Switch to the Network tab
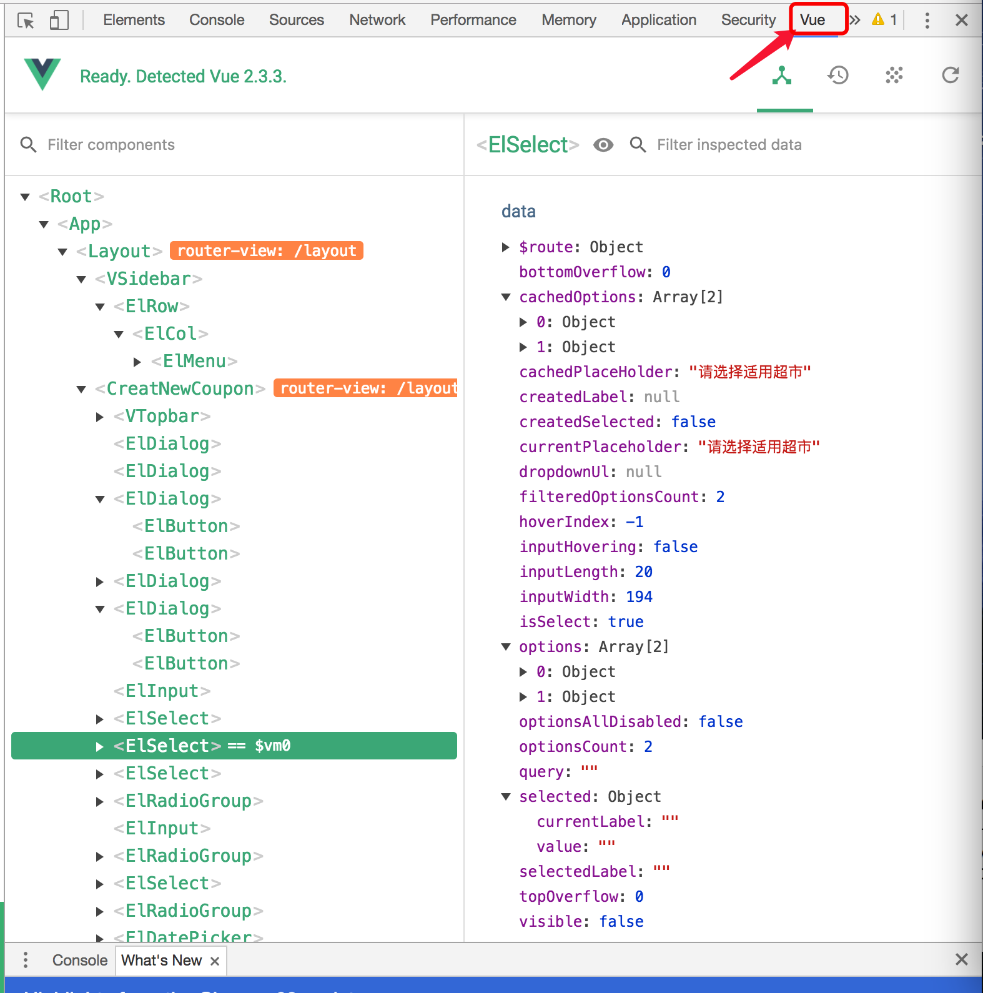Screen dimensions: 983x993 (377, 20)
